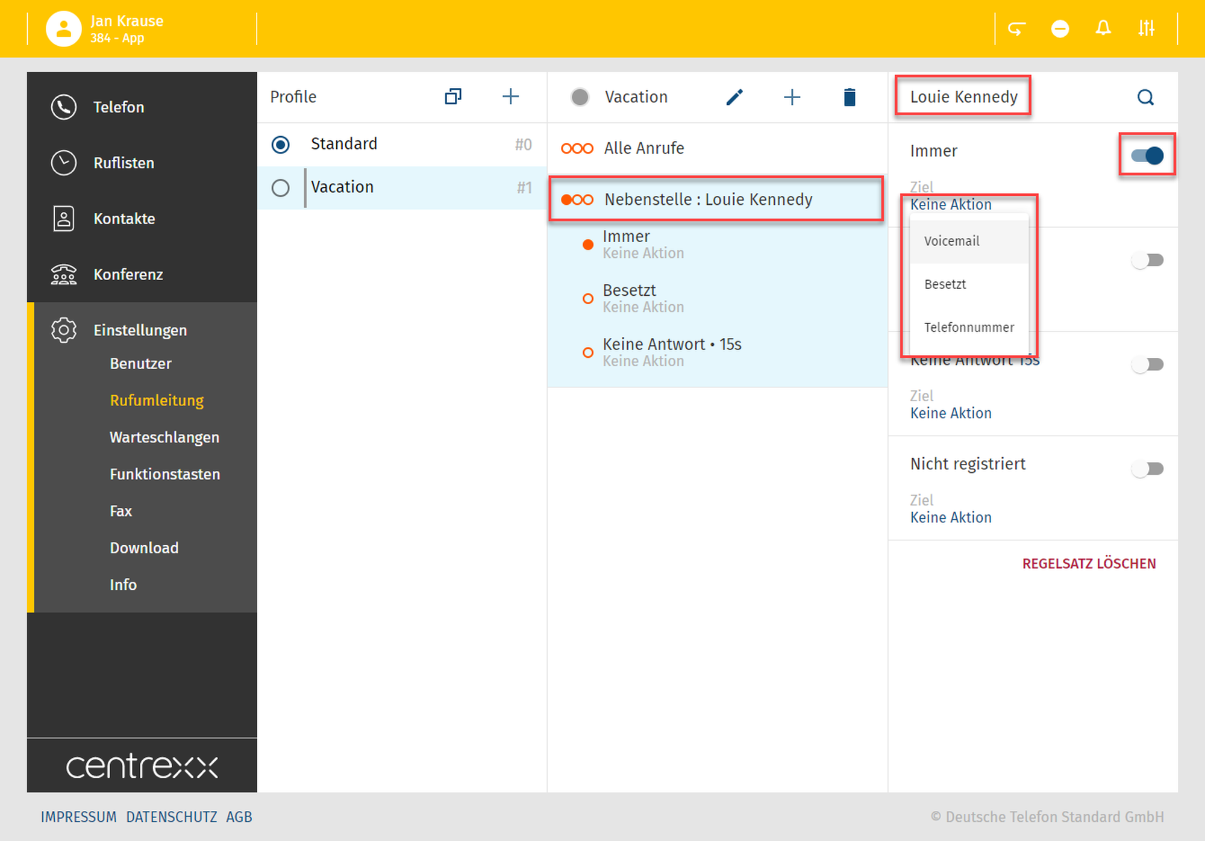This screenshot has height=841, width=1205.
Task: Click the call forwarding arrow icon in header
Action: 1016,28
